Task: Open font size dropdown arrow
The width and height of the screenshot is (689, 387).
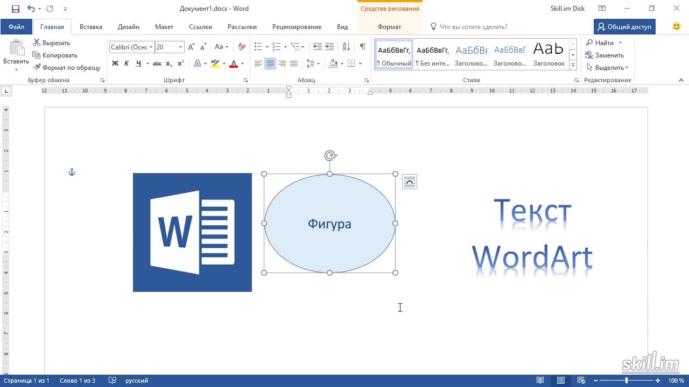Action: click(x=180, y=47)
